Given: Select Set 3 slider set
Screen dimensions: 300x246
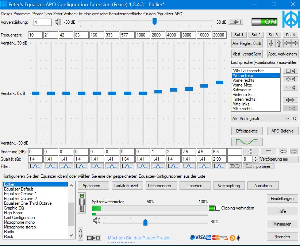Looking at the screenshot, I should click(273, 35).
